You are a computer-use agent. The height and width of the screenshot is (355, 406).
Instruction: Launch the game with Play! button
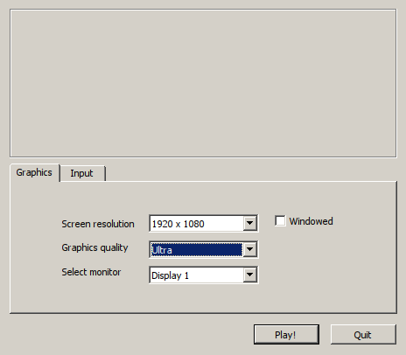(286, 335)
